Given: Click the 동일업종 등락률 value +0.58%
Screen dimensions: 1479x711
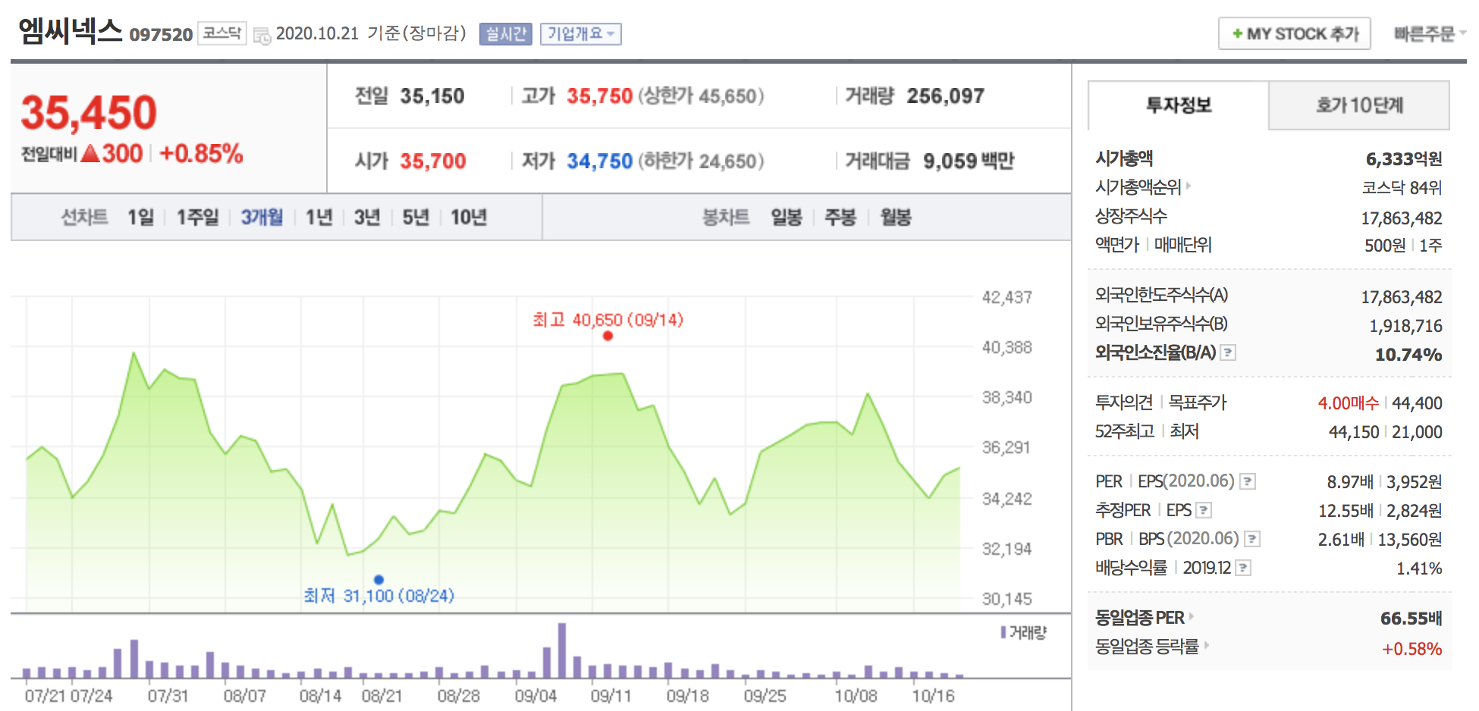Looking at the screenshot, I should click(x=1411, y=649).
